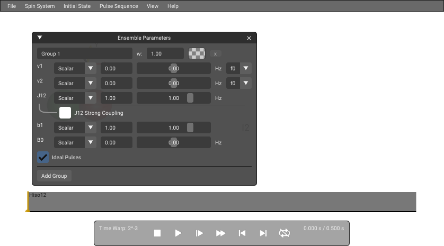Open the File menu
The height and width of the screenshot is (246, 444).
[x=12, y=6]
